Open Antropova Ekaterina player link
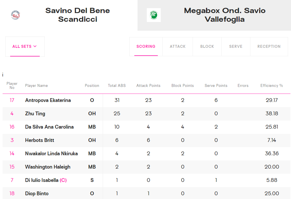 (48, 100)
